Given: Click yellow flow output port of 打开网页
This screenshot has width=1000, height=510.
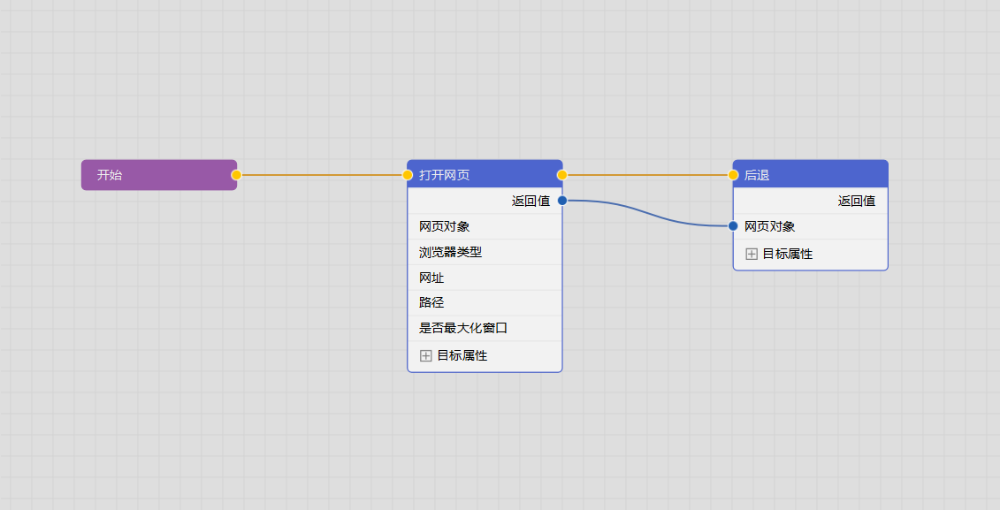Looking at the screenshot, I should pyautogui.click(x=561, y=175).
